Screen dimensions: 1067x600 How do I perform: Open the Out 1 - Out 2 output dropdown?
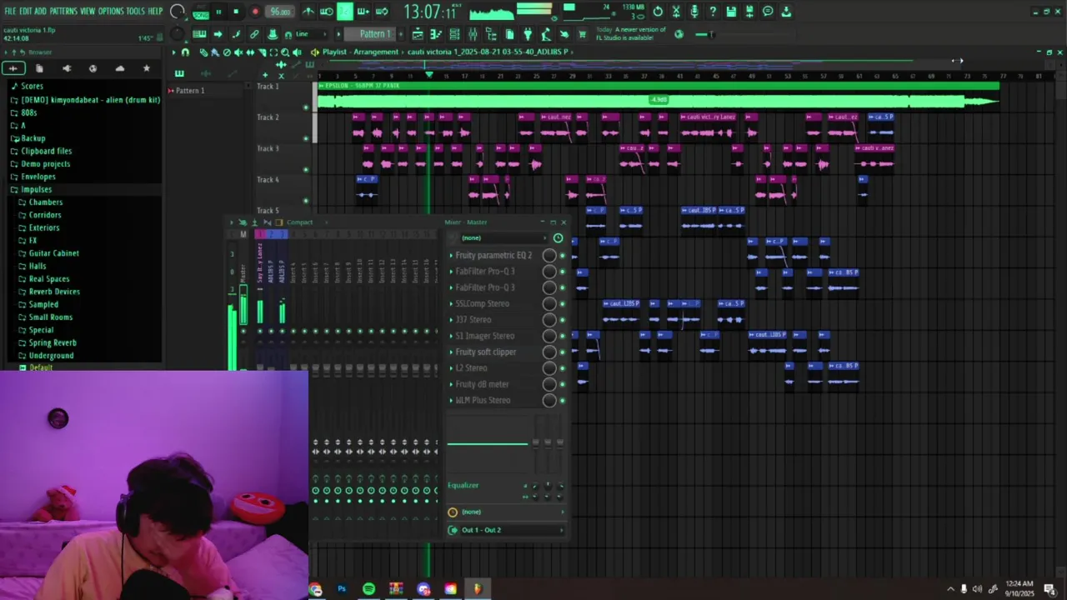click(507, 530)
